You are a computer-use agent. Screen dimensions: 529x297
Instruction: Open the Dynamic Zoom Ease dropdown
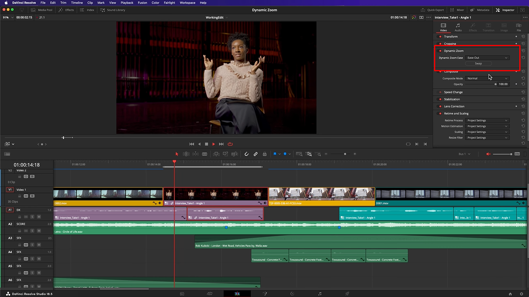click(487, 58)
